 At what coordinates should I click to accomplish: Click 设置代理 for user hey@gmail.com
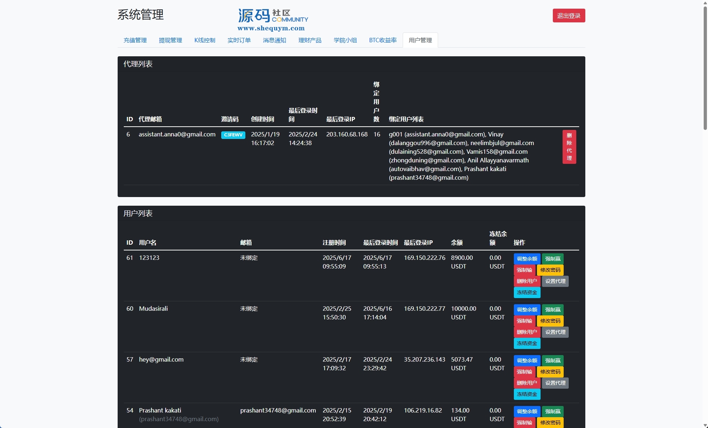555,383
